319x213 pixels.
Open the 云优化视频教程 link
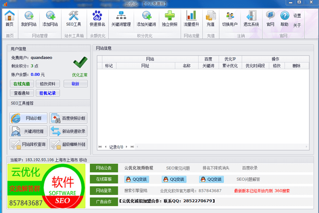point(139,168)
